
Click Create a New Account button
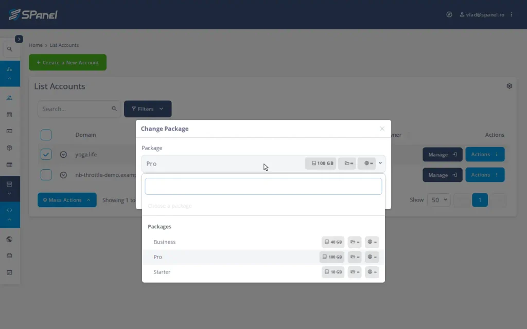point(67,62)
